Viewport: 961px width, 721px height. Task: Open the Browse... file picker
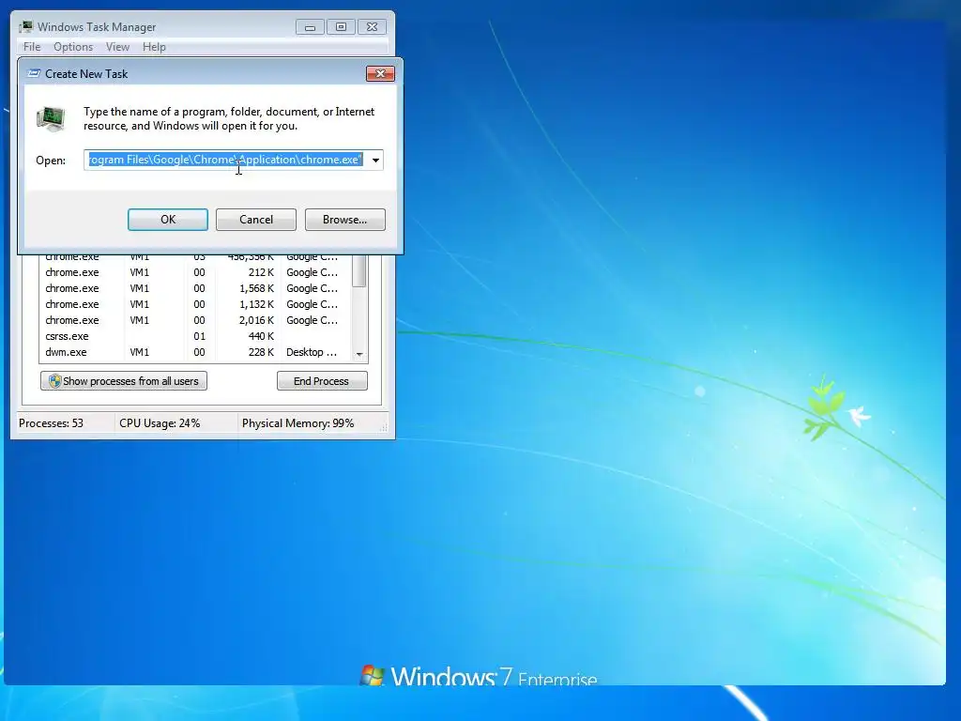pos(345,220)
